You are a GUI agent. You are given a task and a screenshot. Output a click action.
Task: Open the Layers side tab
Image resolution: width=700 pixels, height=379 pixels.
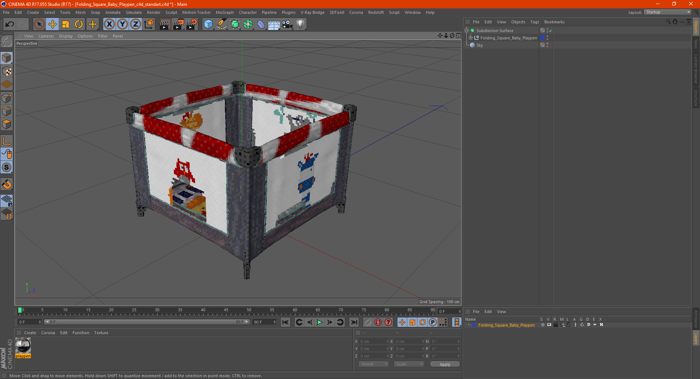click(696, 338)
